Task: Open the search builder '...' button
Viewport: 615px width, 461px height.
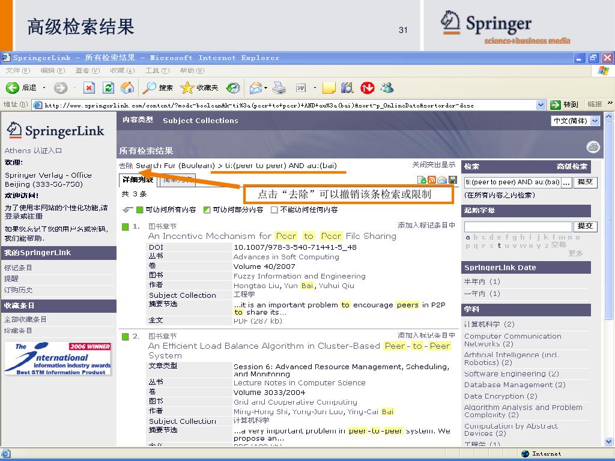Action: [566, 182]
